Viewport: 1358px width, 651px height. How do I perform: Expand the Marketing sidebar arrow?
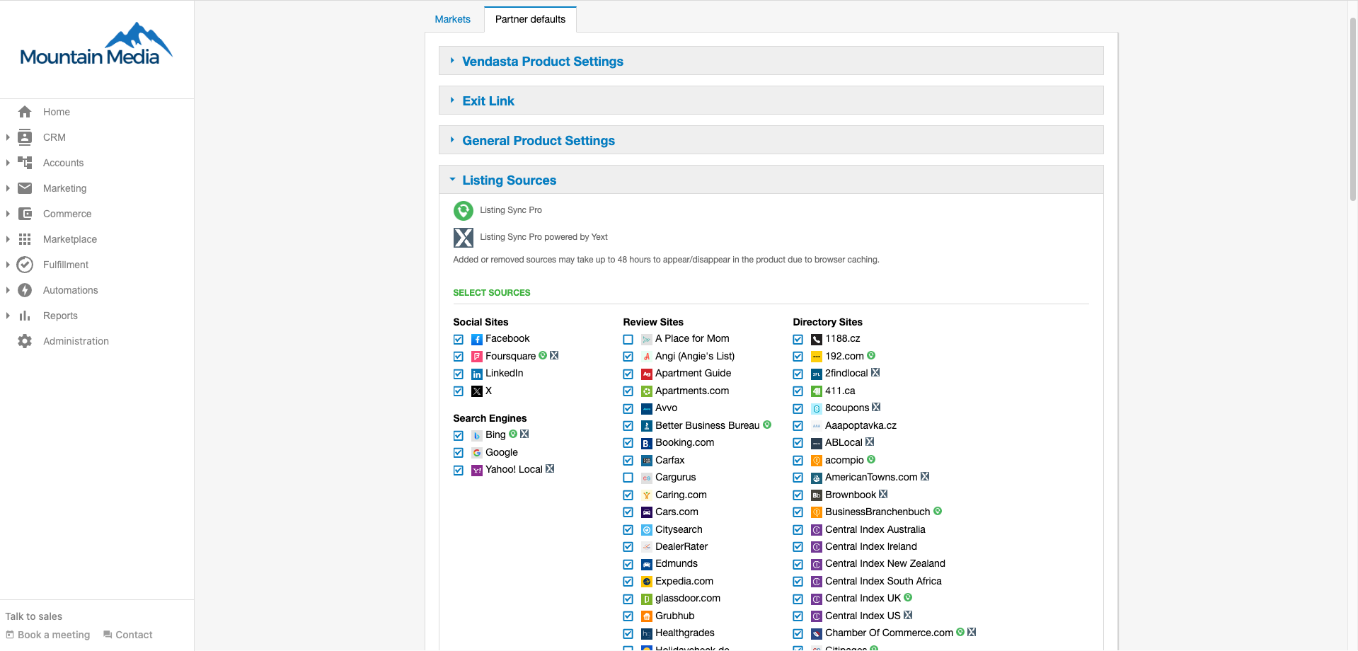tap(8, 188)
